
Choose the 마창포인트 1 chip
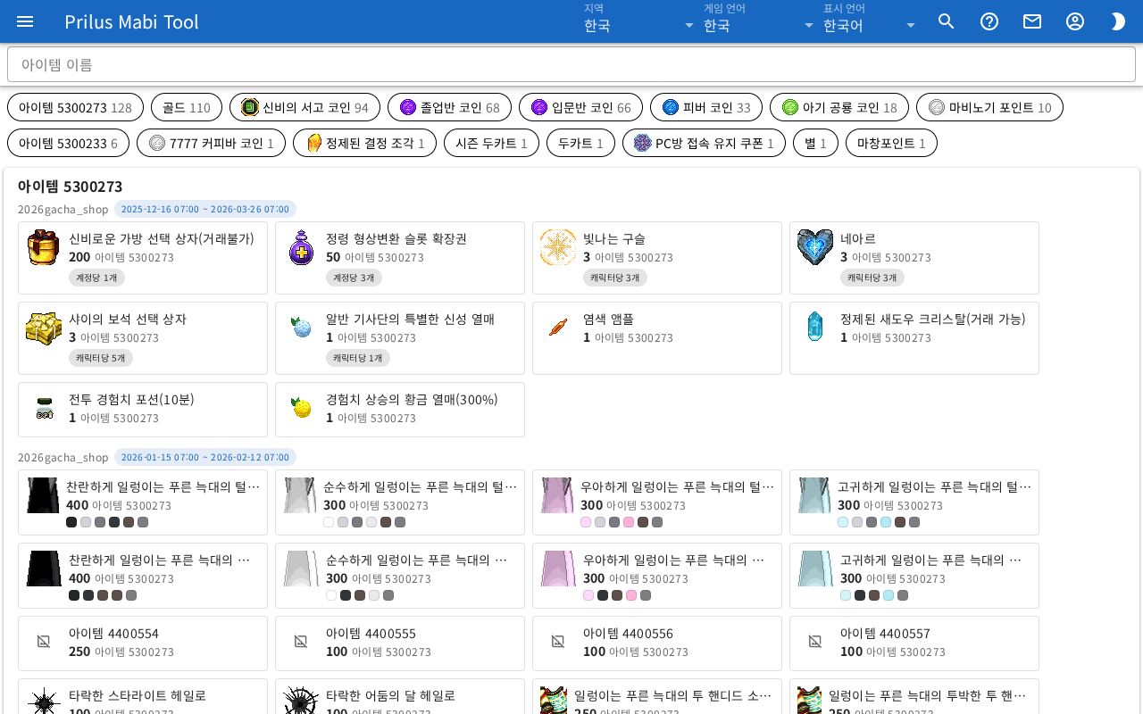891,143
